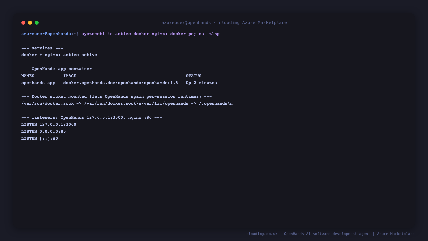Click the '/var/run/docker.sock -> ...' mount line

click(x=127, y=103)
